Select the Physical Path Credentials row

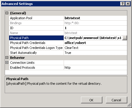coord(68,43)
